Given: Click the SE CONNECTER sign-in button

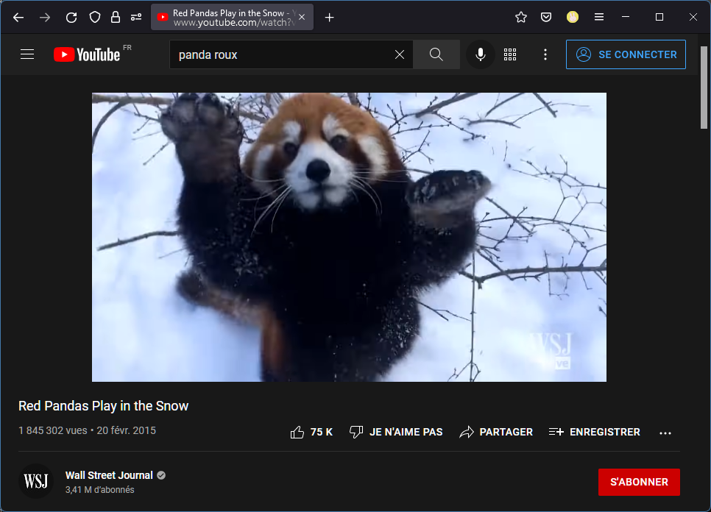Looking at the screenshot, I should pos(626,54).
